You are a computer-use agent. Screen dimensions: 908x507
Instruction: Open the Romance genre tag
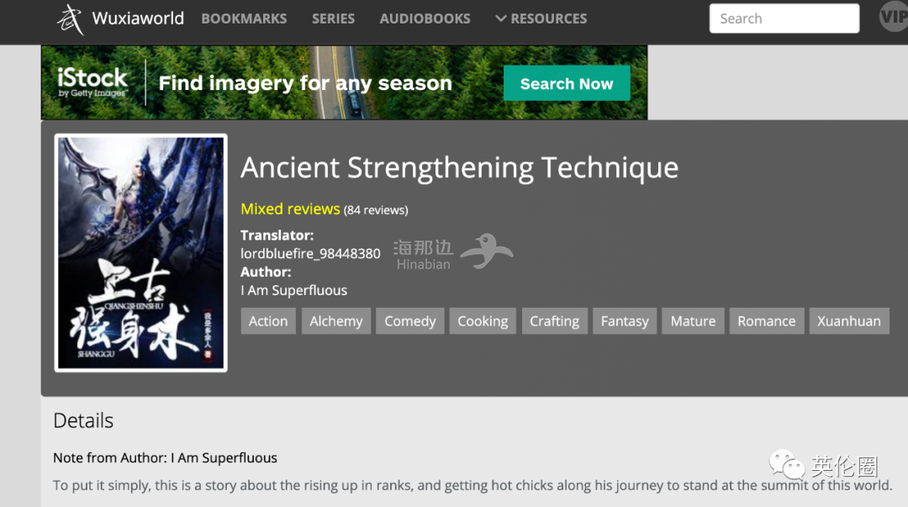coord(766,321)
